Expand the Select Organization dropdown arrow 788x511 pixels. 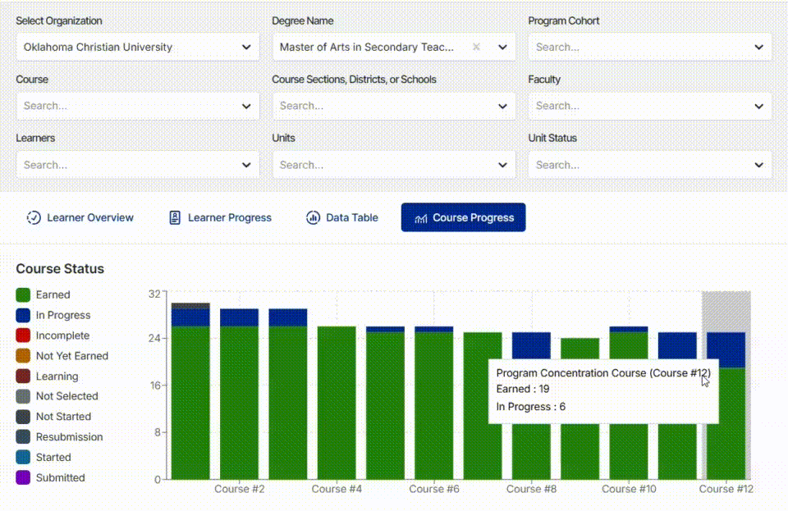246,47
